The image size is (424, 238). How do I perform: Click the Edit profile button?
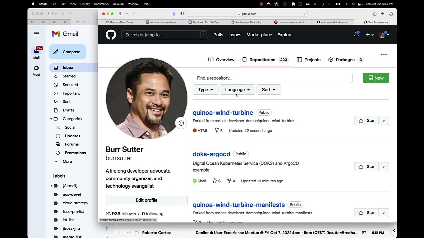tap(146, 200)
